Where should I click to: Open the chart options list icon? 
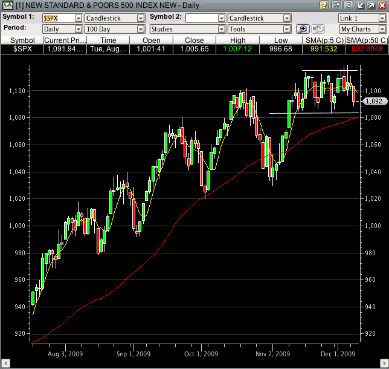click(336, 5)
